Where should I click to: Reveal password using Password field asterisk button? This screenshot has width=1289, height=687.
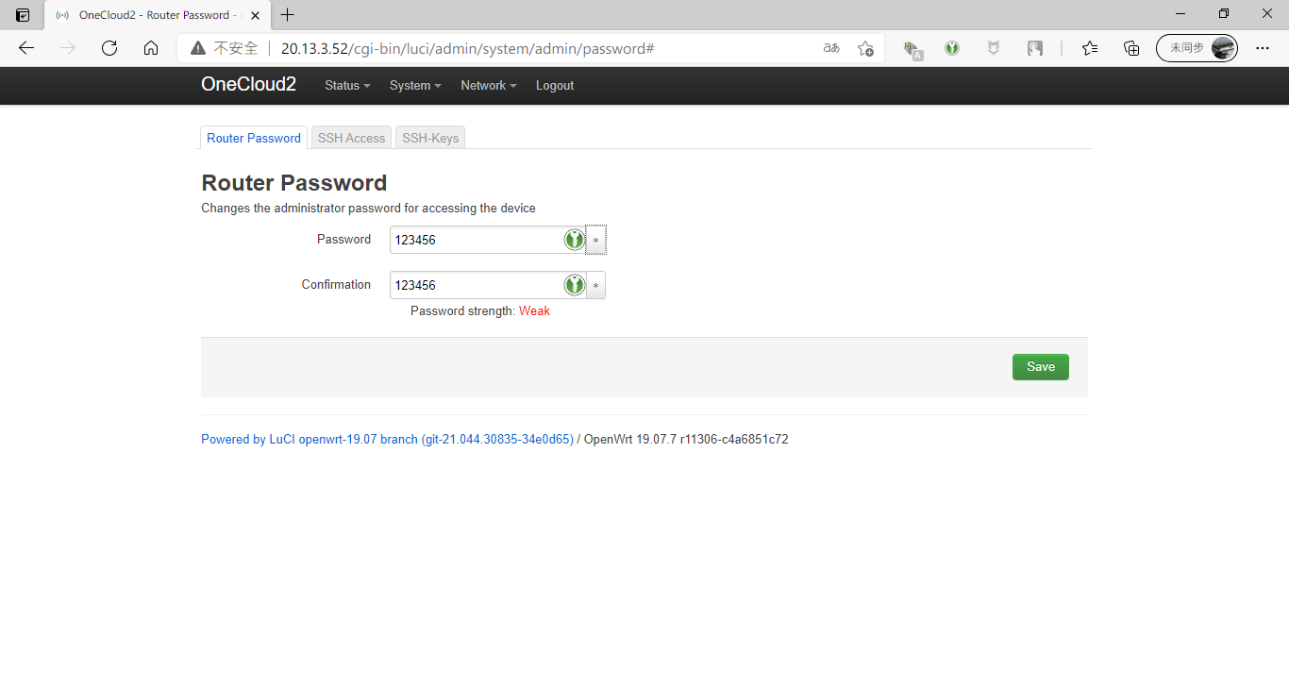point(595,240)
